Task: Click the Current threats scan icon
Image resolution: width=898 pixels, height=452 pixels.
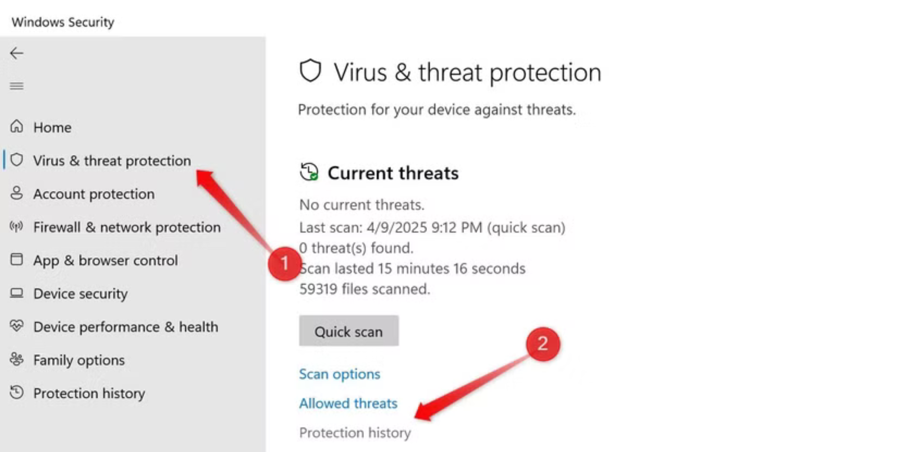Action: (x=309, y=172)
